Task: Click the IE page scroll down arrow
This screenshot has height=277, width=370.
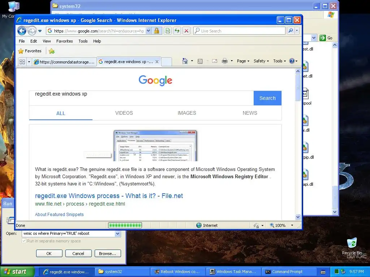Action: 298,217
